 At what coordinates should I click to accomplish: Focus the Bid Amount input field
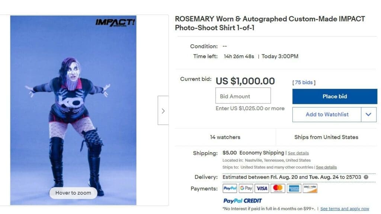point(243,96)
